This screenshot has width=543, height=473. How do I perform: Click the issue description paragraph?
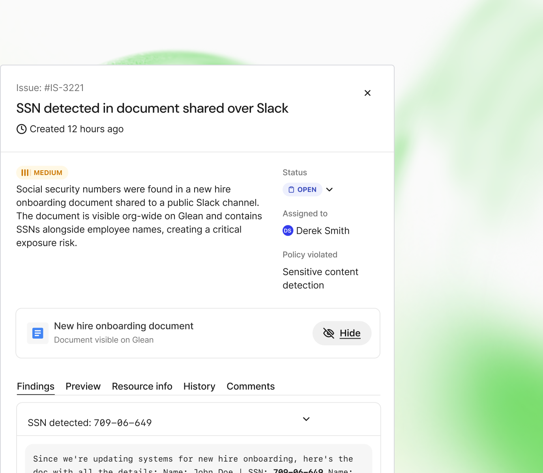pos(139,216)
